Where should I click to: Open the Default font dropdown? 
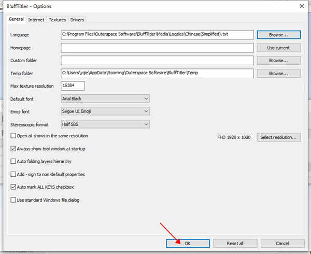[x=105, y=98]
